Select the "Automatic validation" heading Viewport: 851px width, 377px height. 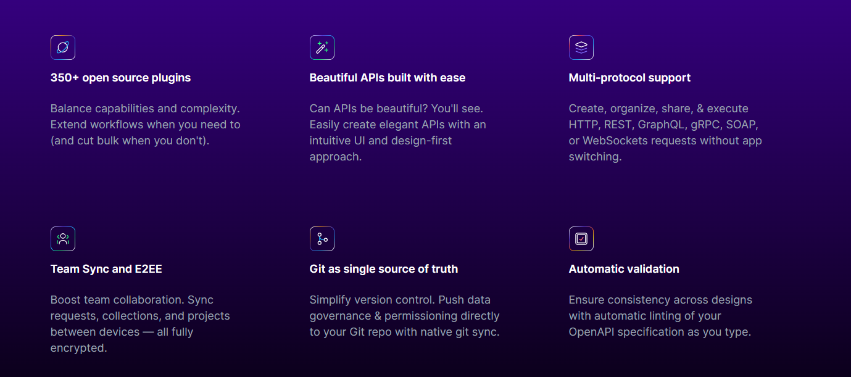coord(624,269)
